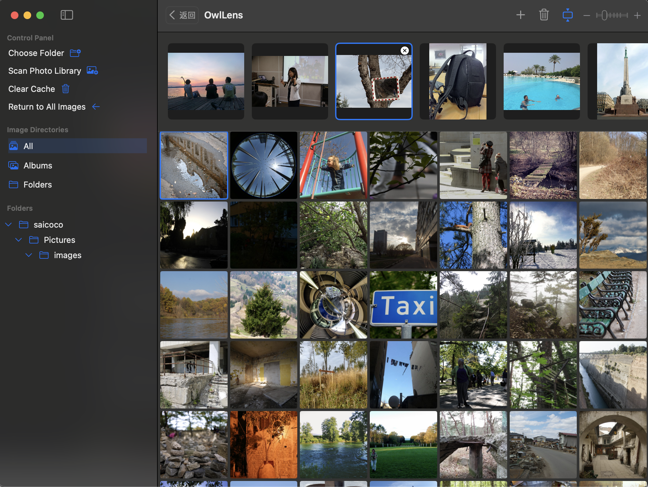Open the autumn lake landscape photo
This screenshot has height=487, width=648.
coord(194,305)
